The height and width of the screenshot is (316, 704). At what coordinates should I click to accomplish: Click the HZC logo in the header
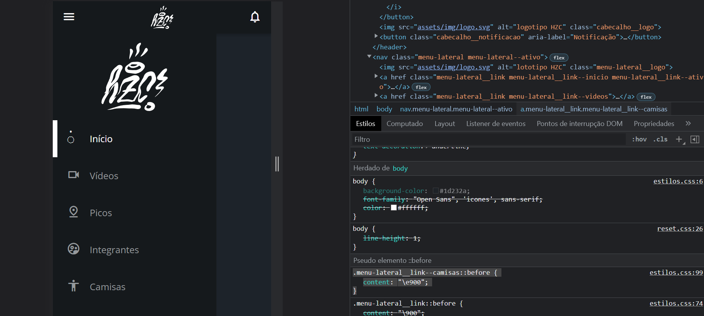162,17
